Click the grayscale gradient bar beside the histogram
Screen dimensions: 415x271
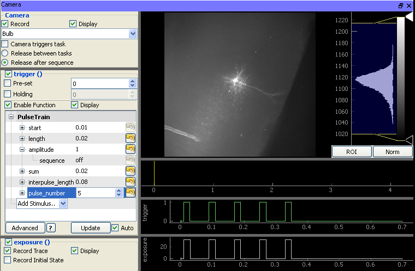click(x=401, y=78)
